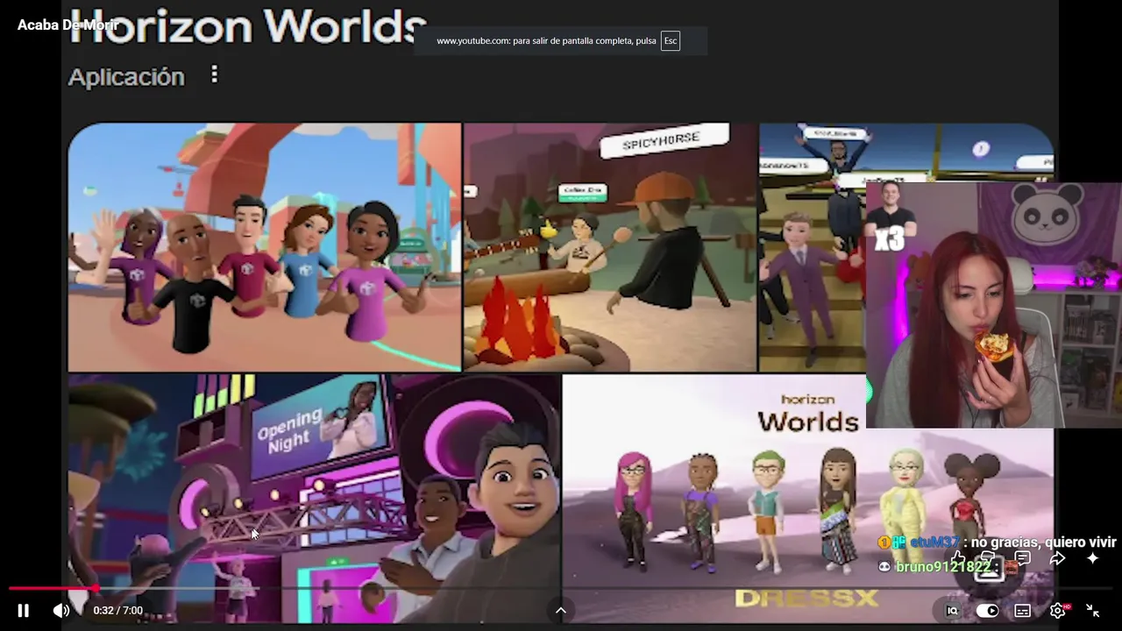Viewport: 1122px width, 631px height.
Task: Click the username 'bruno9121822' in chat overlay
Action: [943, 567]
